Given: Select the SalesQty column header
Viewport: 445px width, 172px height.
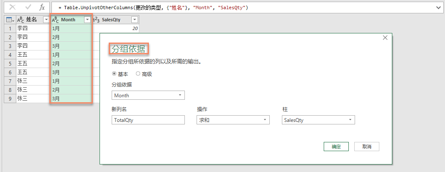Looking at the screenshot, I should [x=111, y=20].
